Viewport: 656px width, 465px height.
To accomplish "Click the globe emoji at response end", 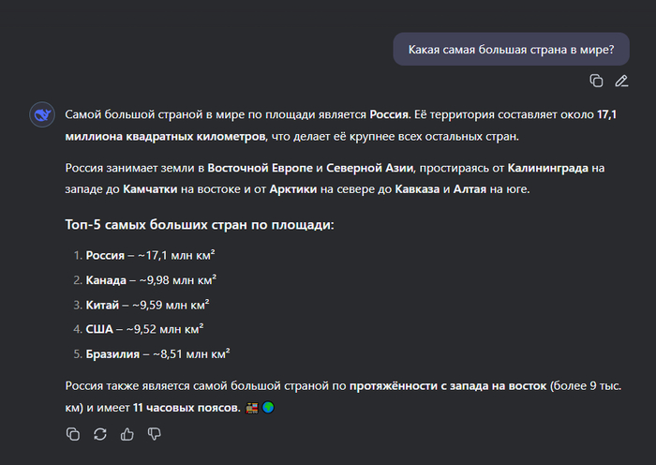I will (268, 407).
